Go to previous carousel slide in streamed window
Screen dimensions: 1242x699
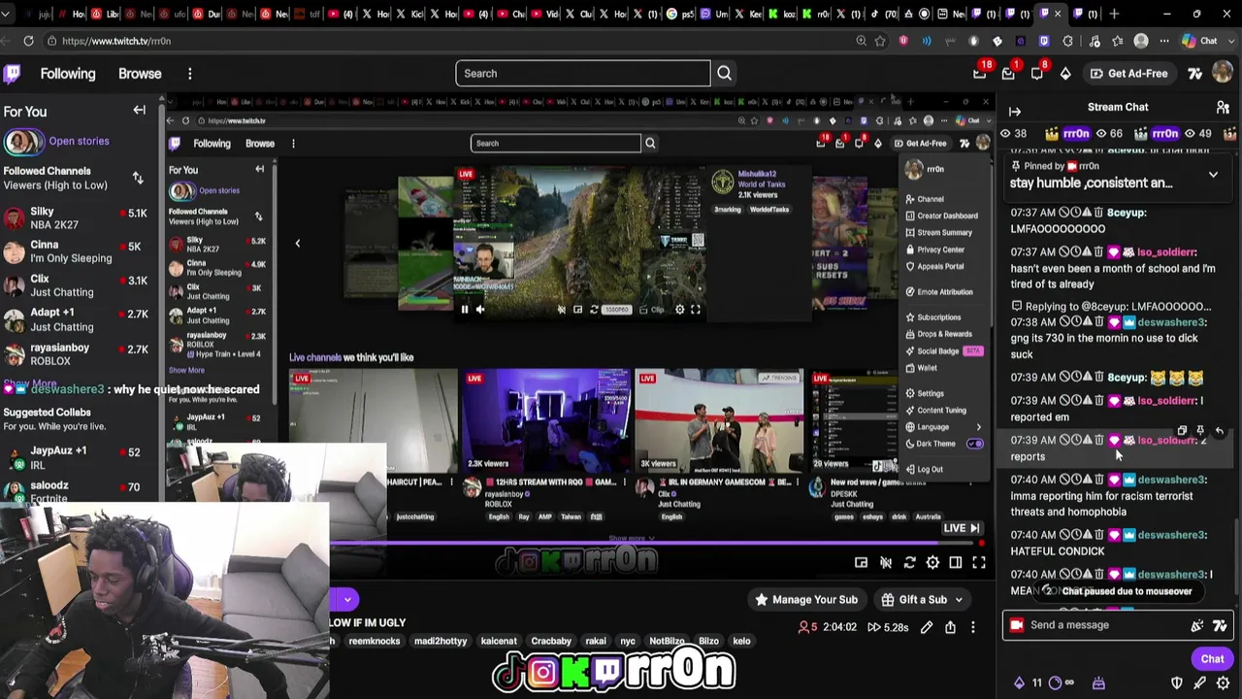298,243
